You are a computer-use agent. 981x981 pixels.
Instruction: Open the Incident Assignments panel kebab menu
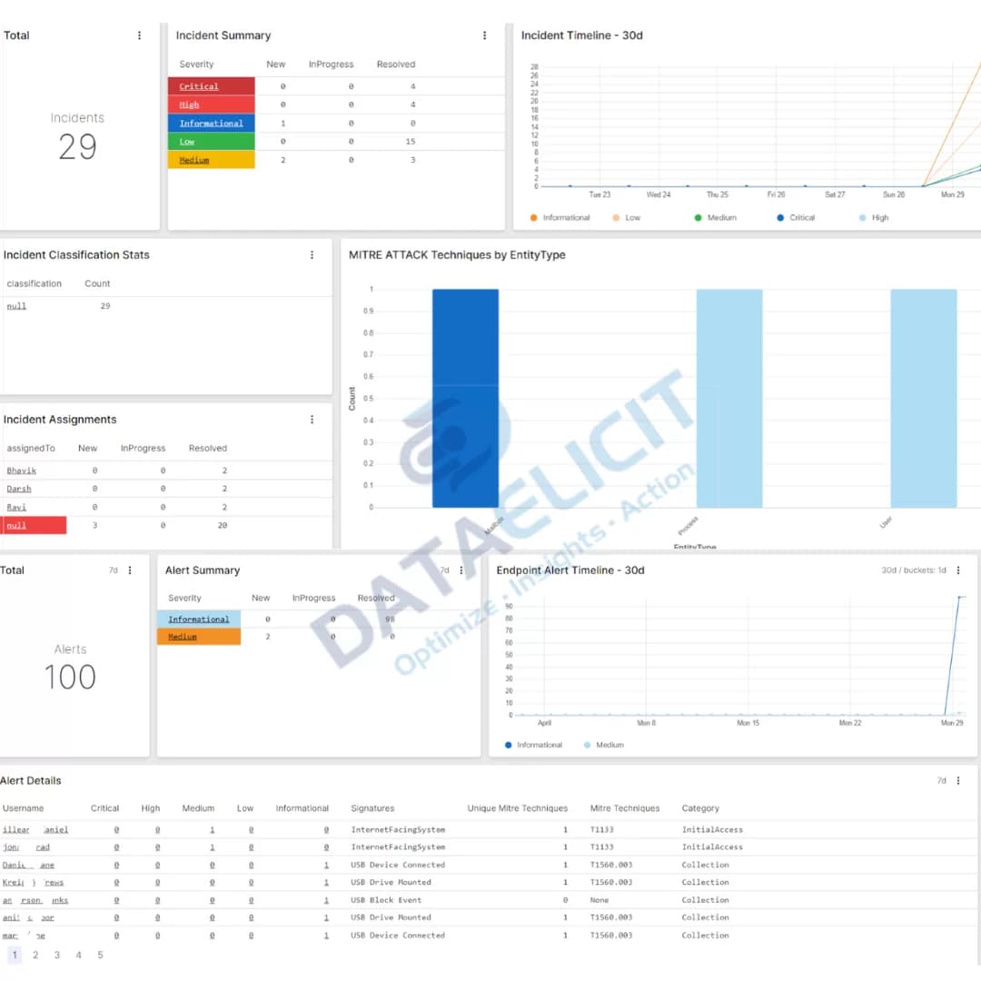312,420
